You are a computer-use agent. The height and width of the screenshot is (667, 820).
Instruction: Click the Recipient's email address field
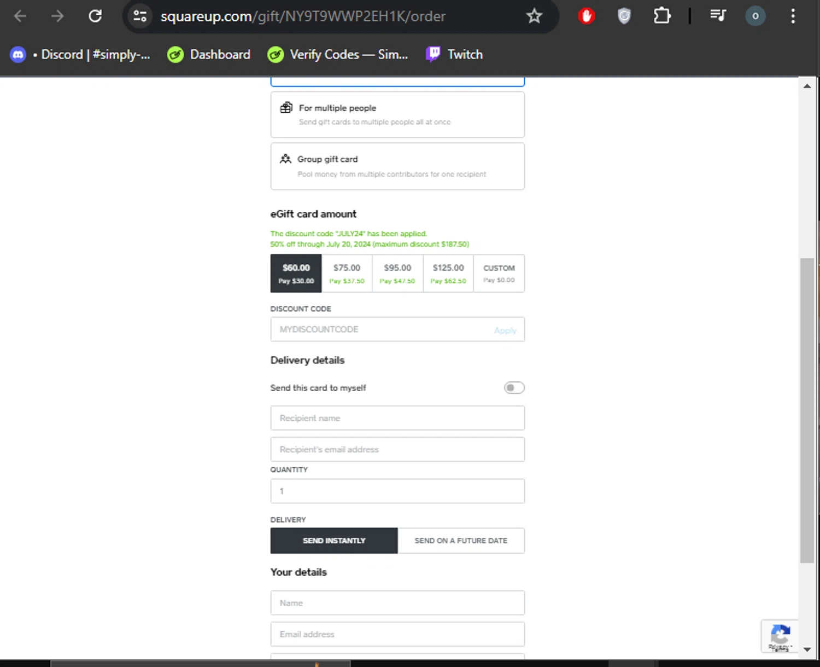click(x=397, y=449)
